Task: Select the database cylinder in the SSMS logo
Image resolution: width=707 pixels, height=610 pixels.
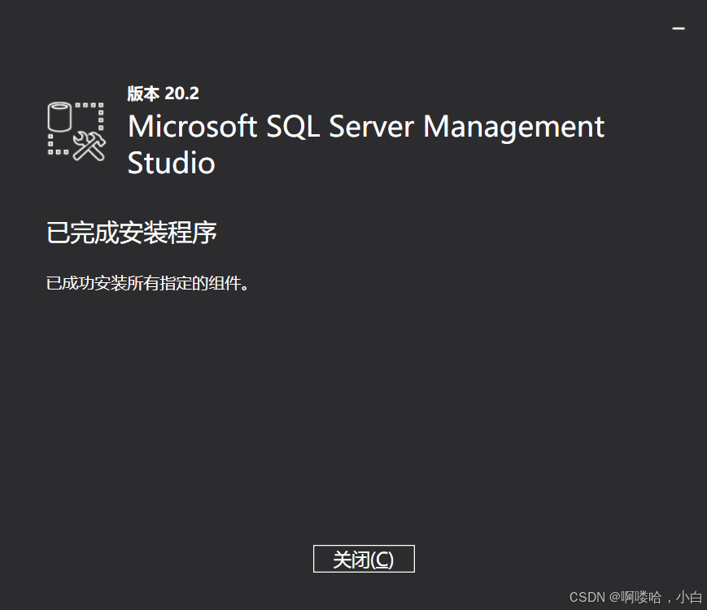Action: tap(59, 116)
